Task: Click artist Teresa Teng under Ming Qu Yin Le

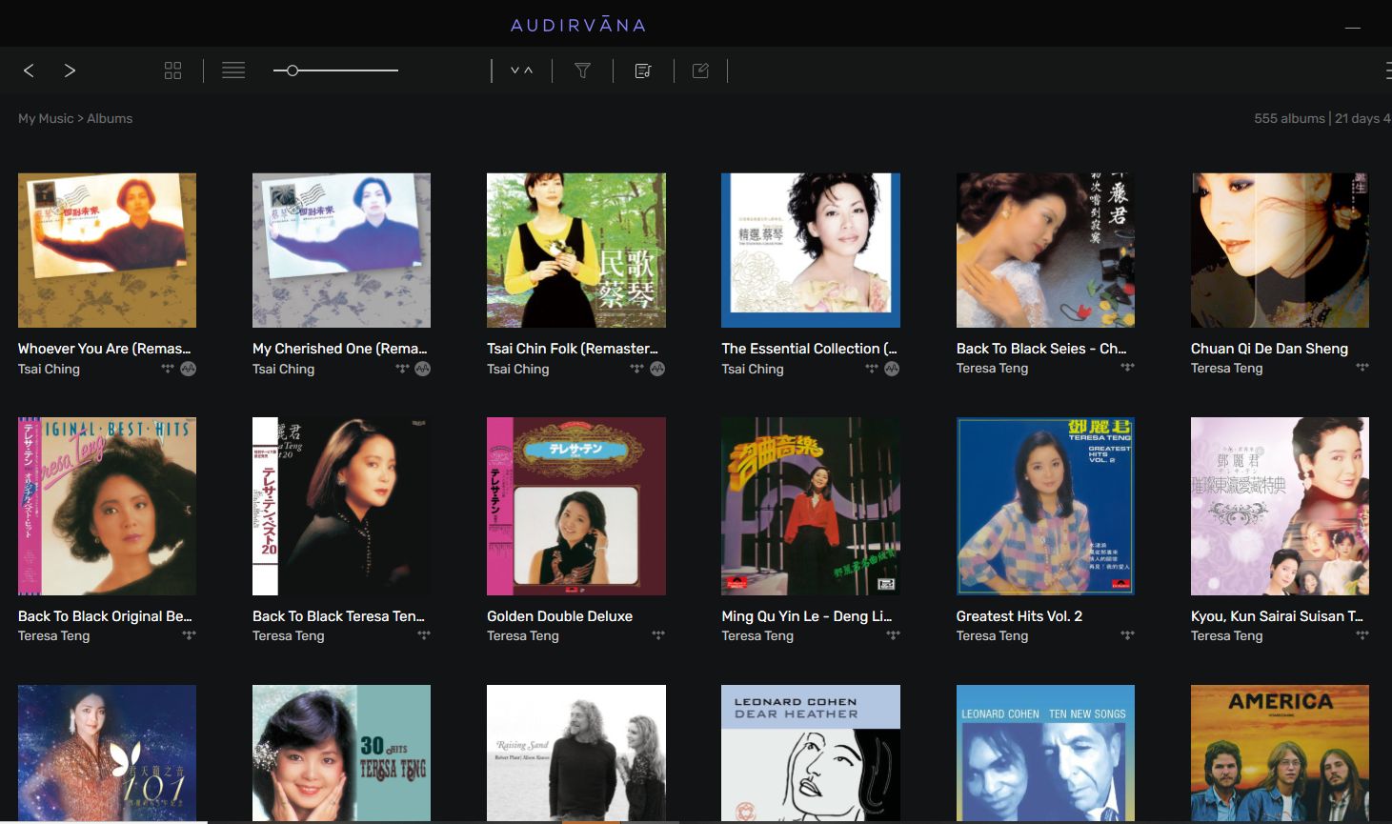Action: pyautogui.click(x=757, y=635)
